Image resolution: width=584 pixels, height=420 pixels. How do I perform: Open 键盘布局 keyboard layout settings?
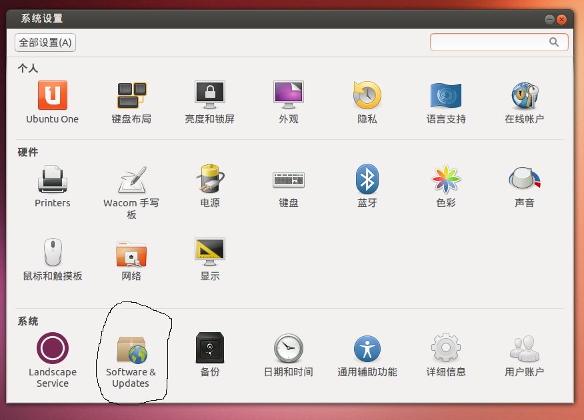click(131, 103)
